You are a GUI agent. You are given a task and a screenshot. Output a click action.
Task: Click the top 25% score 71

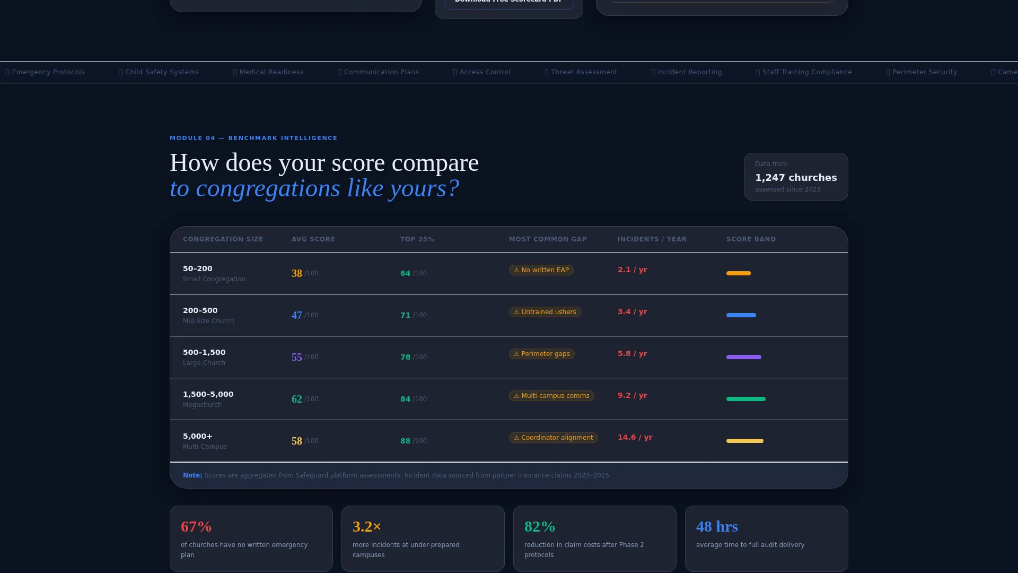click(406, 315)
